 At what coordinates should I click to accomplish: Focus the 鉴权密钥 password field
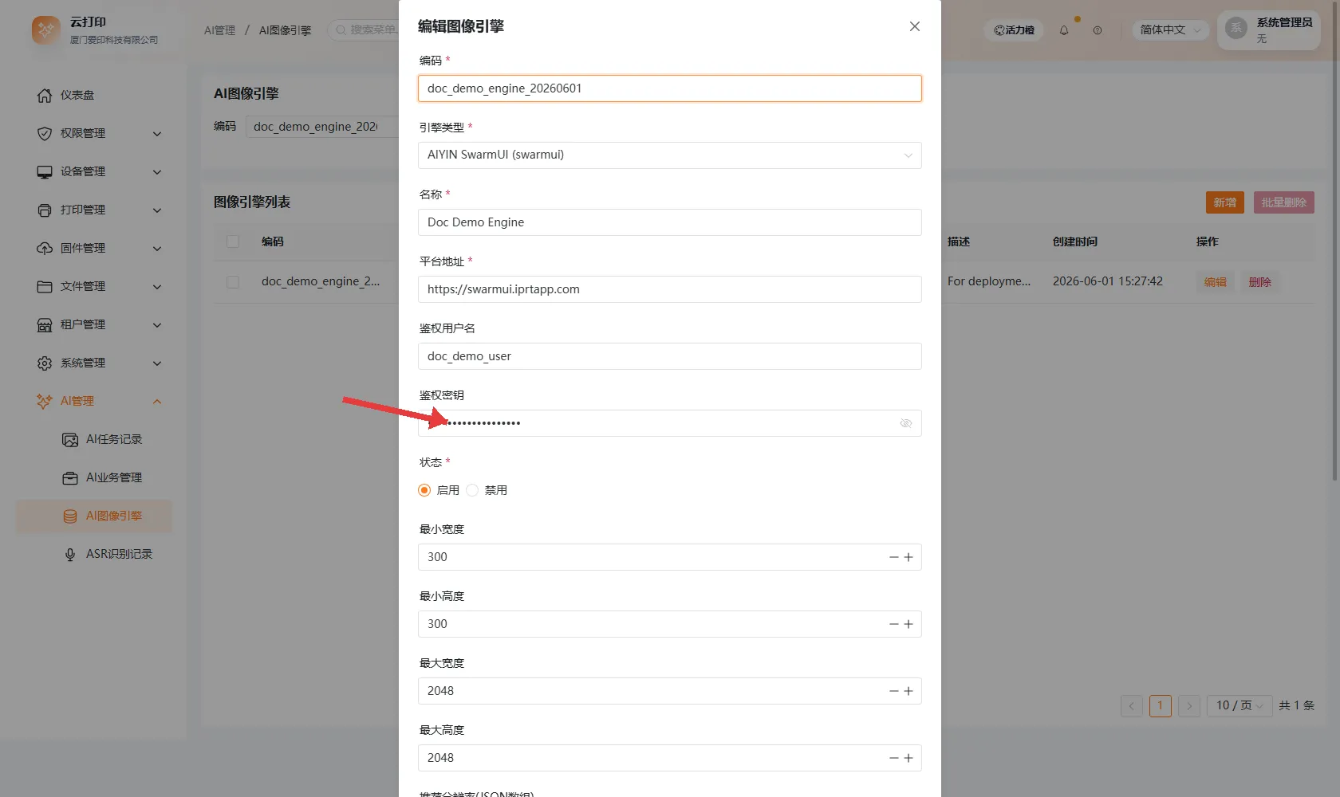coord(670,423)
